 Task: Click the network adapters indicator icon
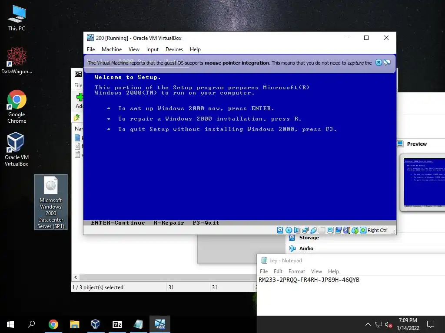pos(306,230)
